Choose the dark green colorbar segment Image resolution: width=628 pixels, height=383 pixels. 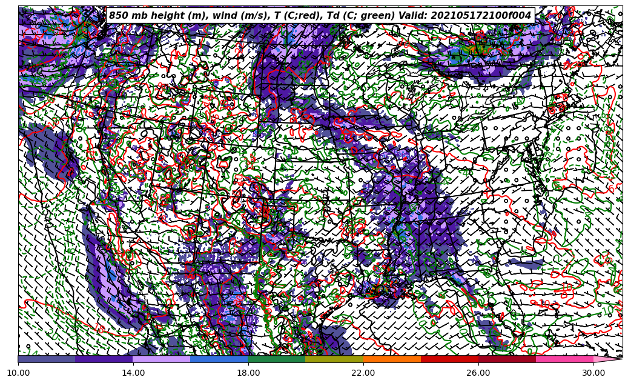click(x=277, y=359)
